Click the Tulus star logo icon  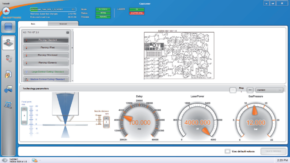coord(8,11)
